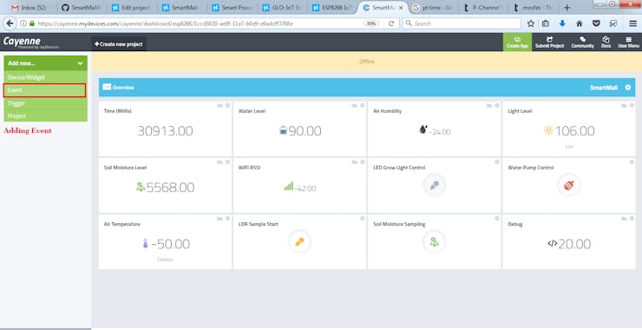This screenshot has height=330, width=642.
Task: Open settings gear of LDR Sample Start
Action: (x=363, y=219)
